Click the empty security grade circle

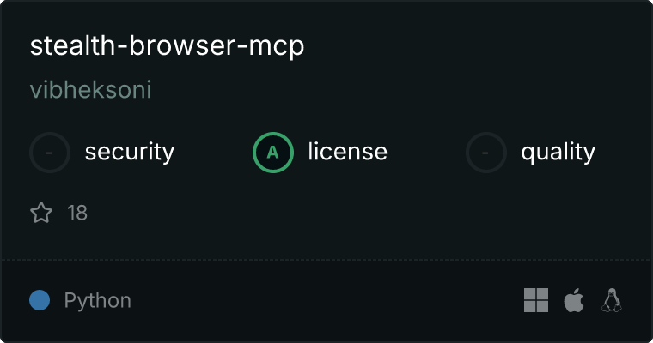(50, 153)
